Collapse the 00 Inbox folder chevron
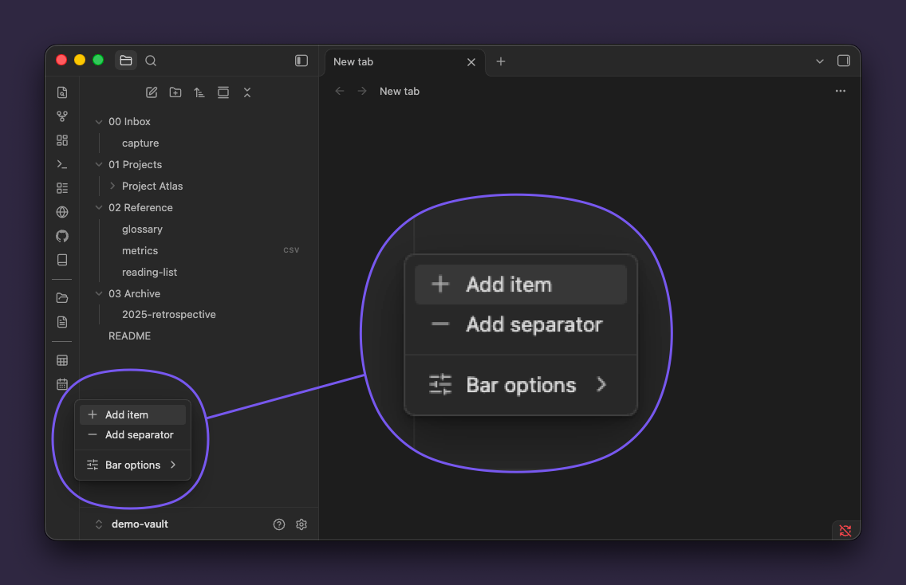The width and height of the screenshot is (906, 585). pyautogui.click(x=99, y=122)
